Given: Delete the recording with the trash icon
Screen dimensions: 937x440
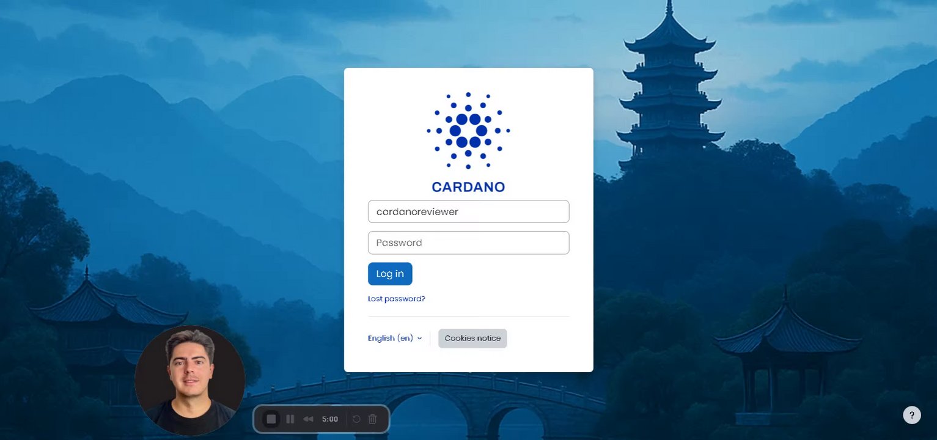Looking at the screenshot, I should [372, 419].
